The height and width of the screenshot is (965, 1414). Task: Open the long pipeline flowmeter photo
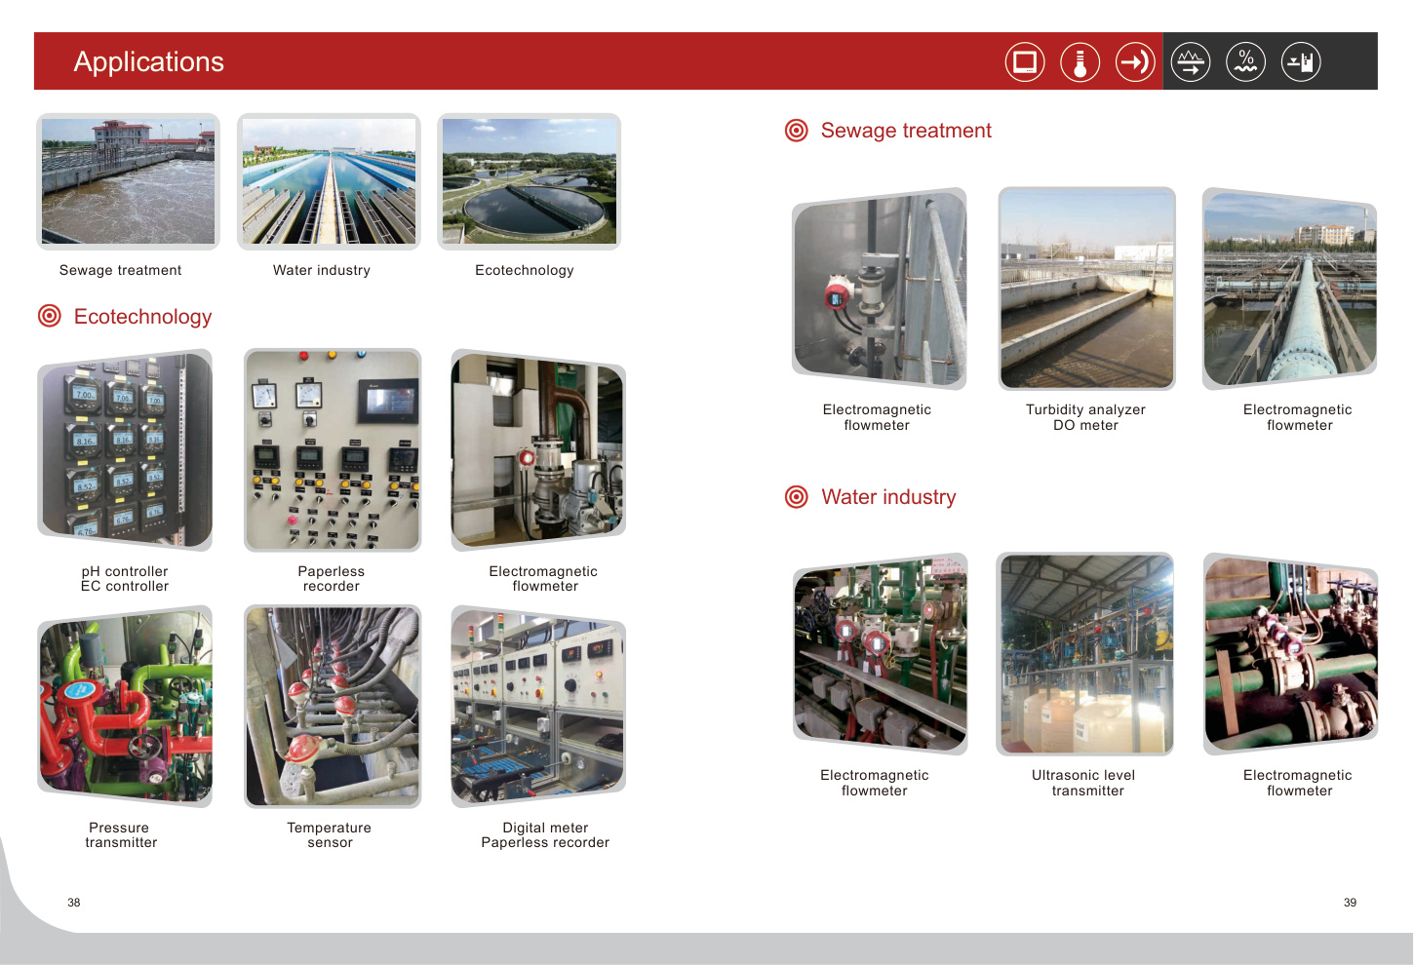coord(1290,289)
